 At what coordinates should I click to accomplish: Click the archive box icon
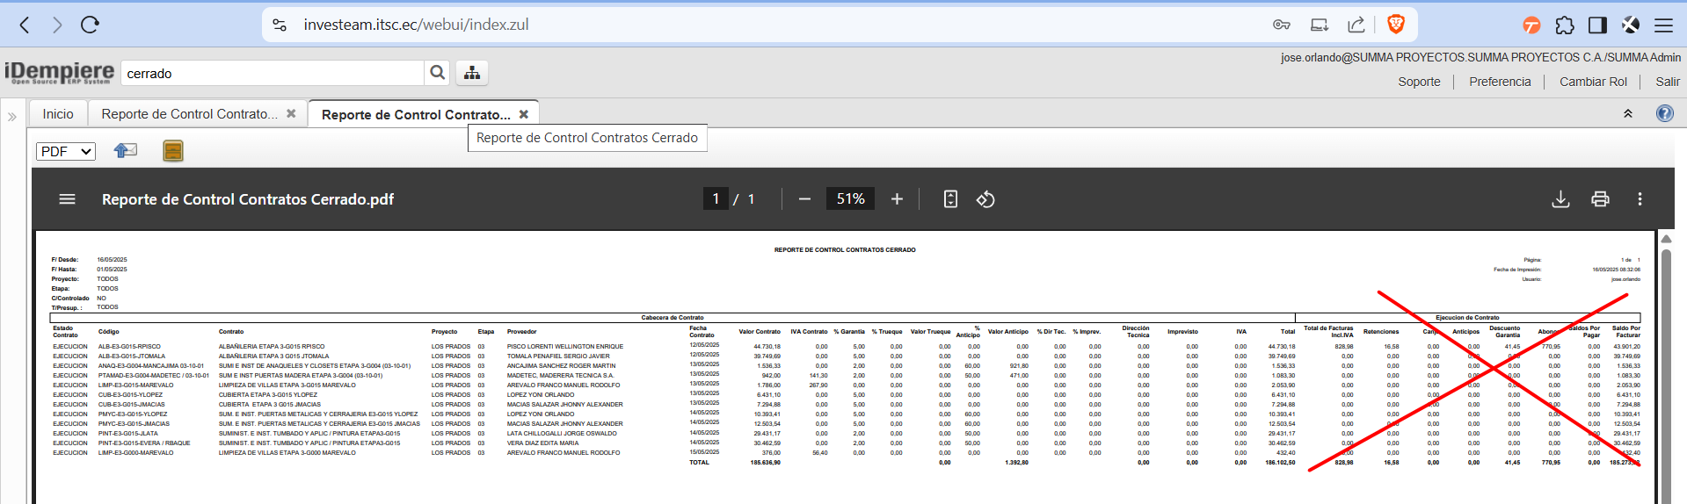[173, 151]
